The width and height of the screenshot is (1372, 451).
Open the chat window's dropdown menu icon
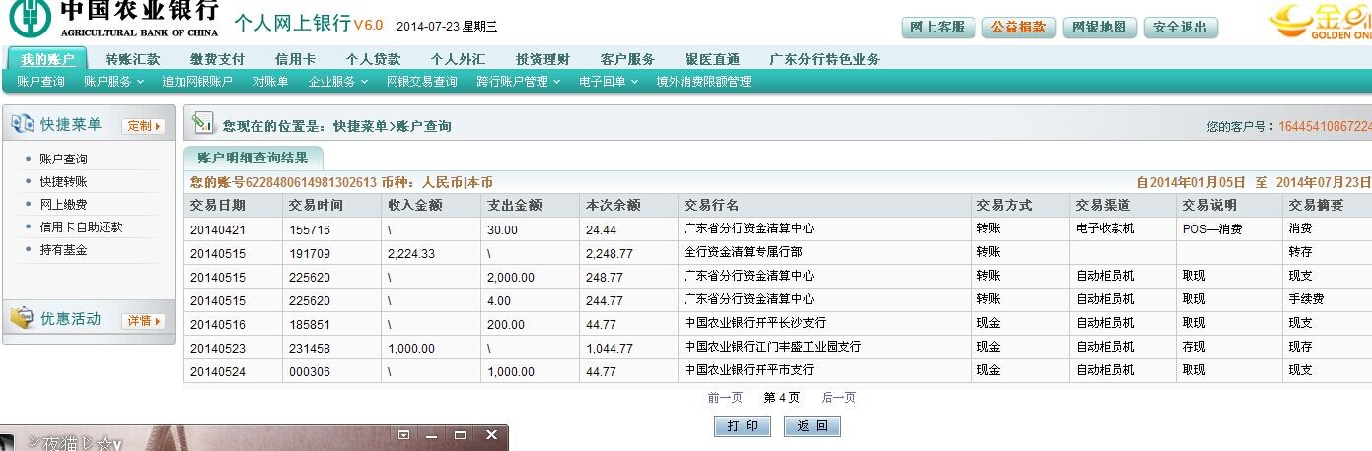(x=403, y=434)
